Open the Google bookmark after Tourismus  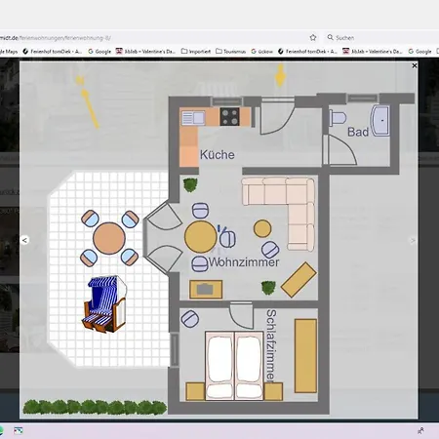point(261,52)
